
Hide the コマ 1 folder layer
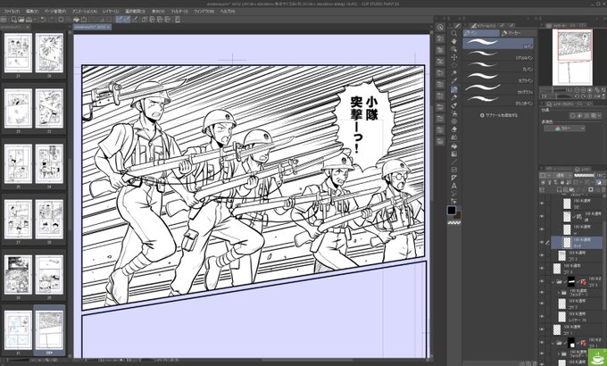click(x=542, y=343)
